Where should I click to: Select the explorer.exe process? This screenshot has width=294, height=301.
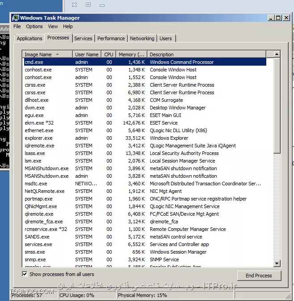point(145,138)
